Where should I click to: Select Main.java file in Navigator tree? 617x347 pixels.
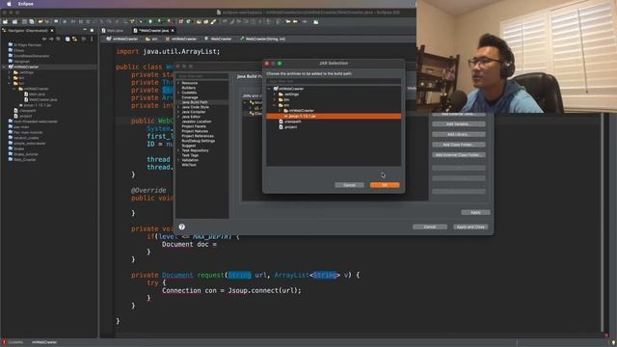(35, 94)
